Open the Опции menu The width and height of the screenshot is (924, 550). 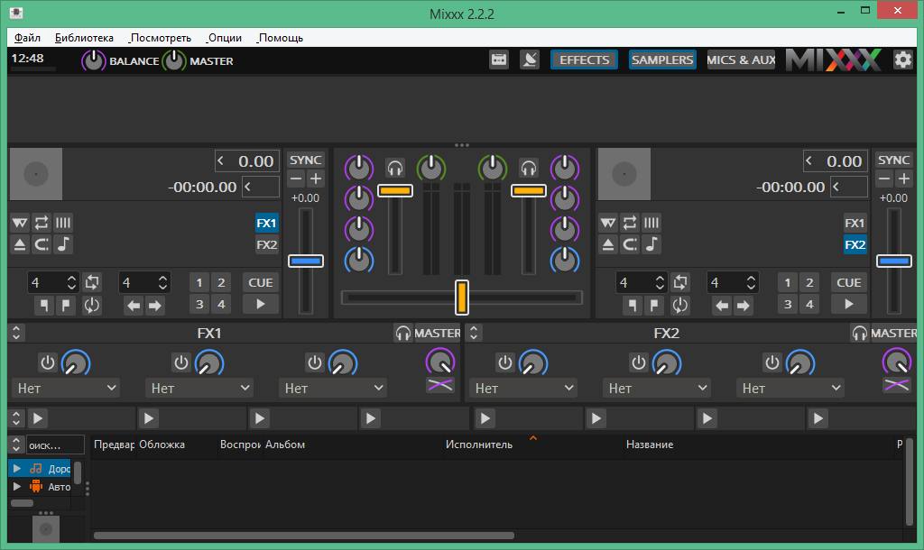click(224, 38)
